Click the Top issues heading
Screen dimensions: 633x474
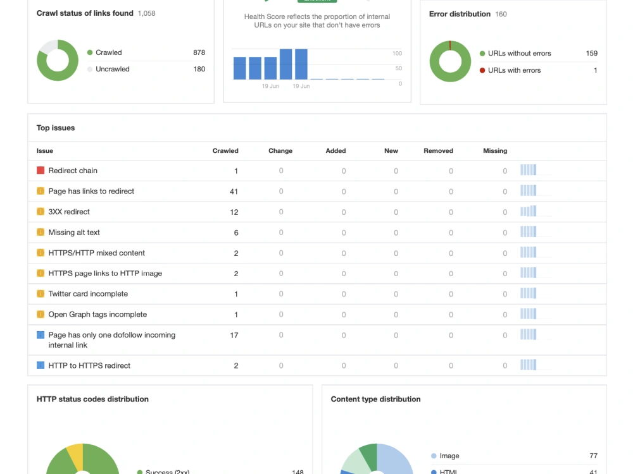point(56,128)
